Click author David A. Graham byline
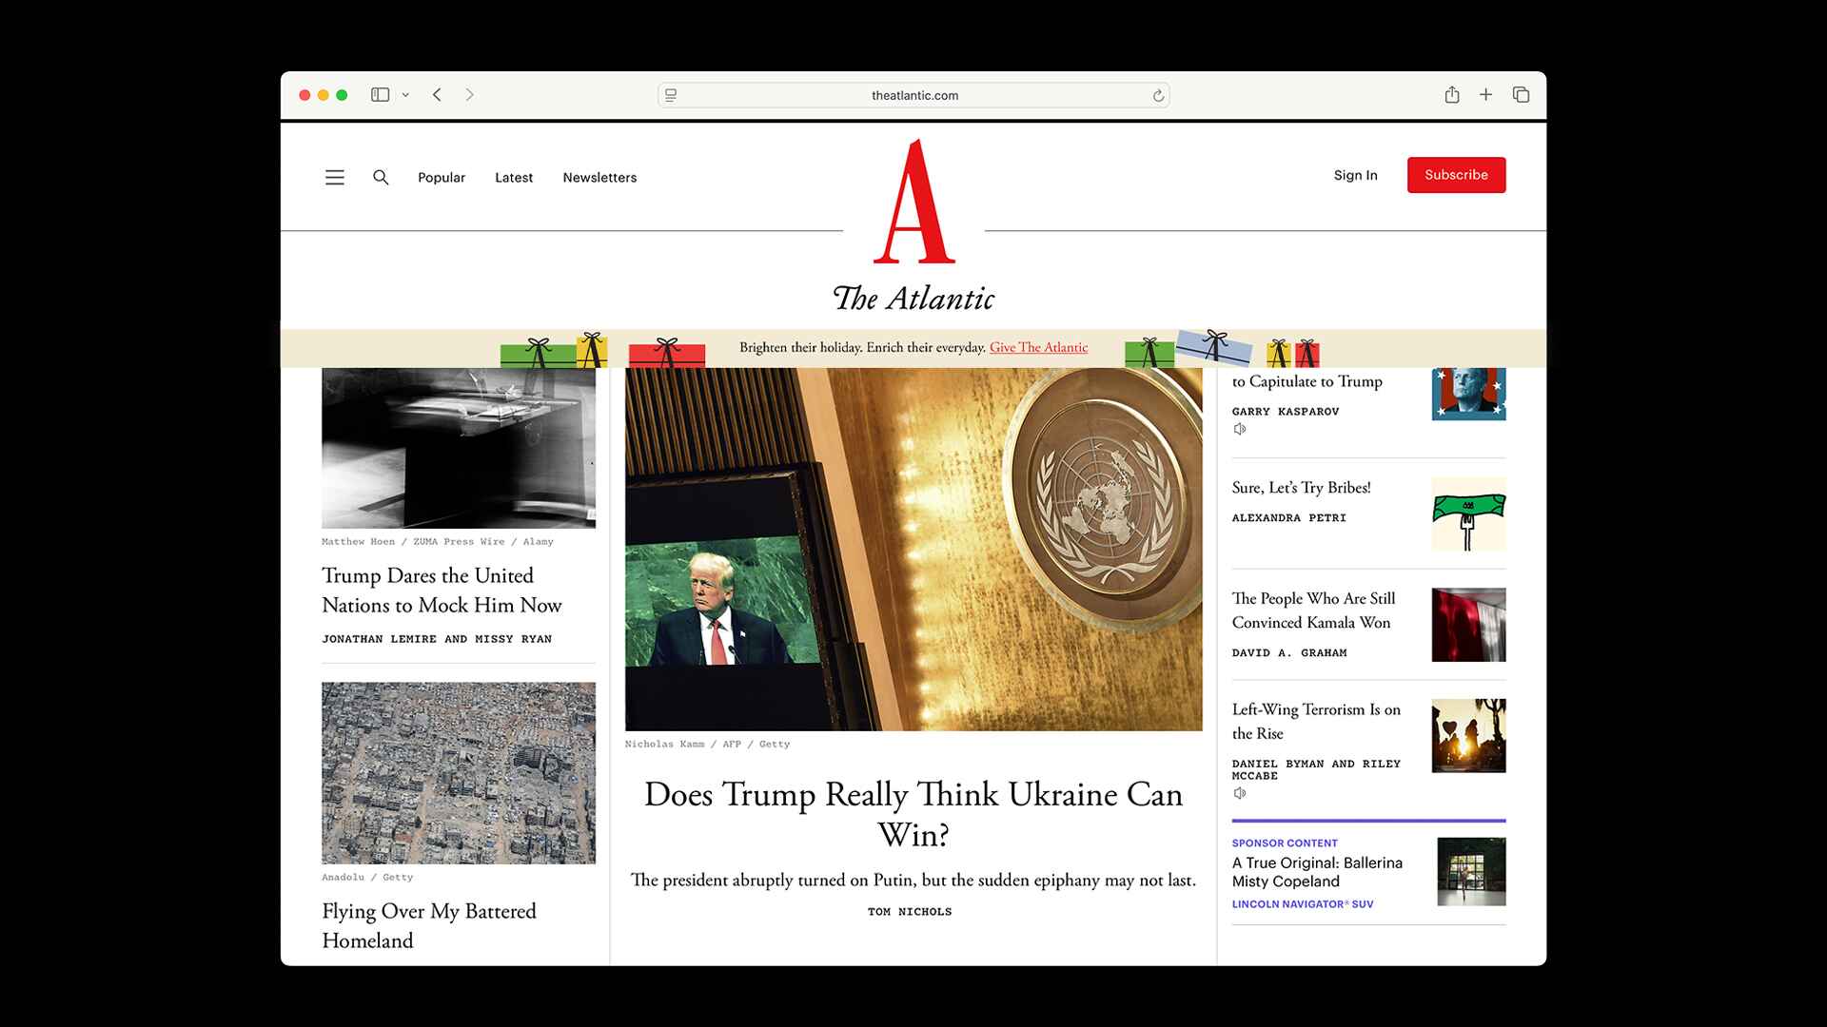1827x1027 pixels. pyautogui.click(x=1289, y=653)
